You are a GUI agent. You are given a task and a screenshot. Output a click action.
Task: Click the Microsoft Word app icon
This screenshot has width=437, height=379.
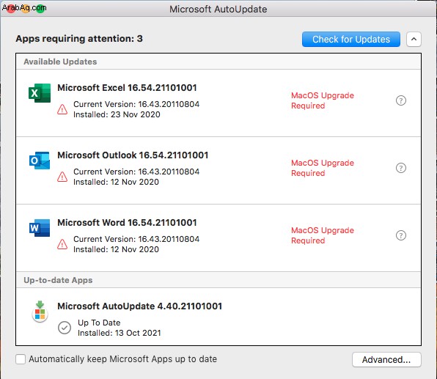(x=40, y=228)
